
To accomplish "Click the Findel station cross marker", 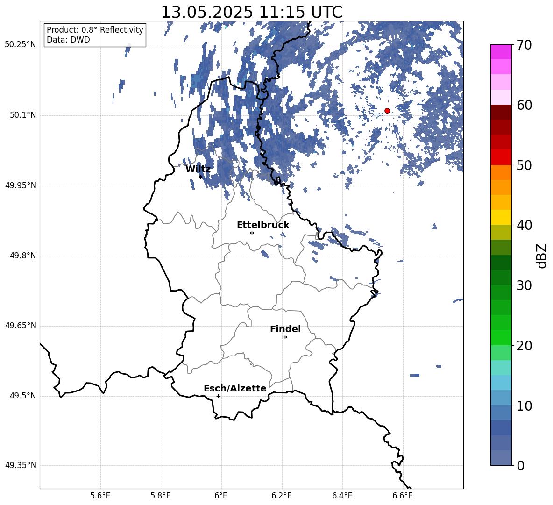I will coord(285,337).
